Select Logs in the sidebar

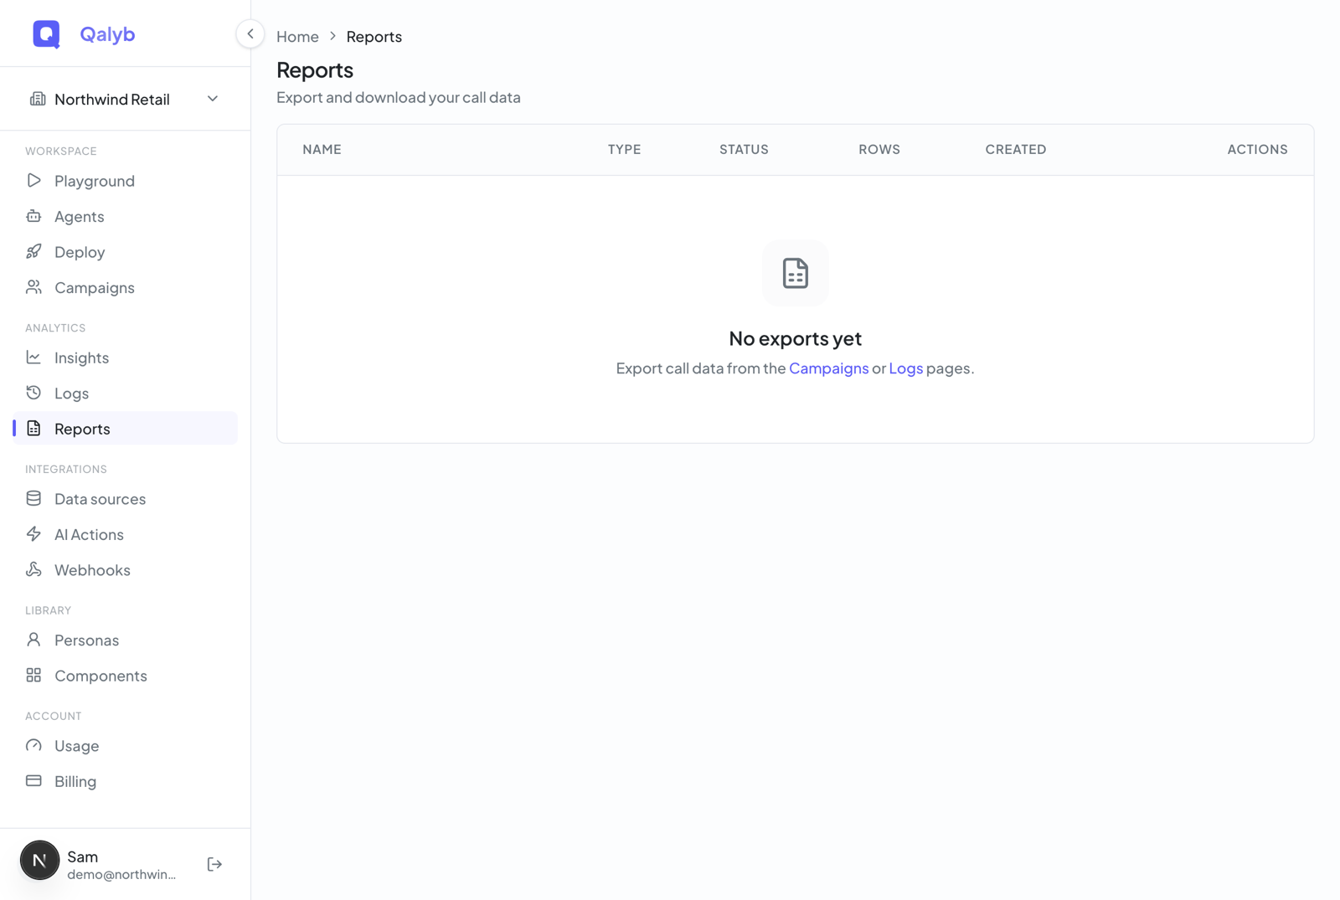coord(125,393)
